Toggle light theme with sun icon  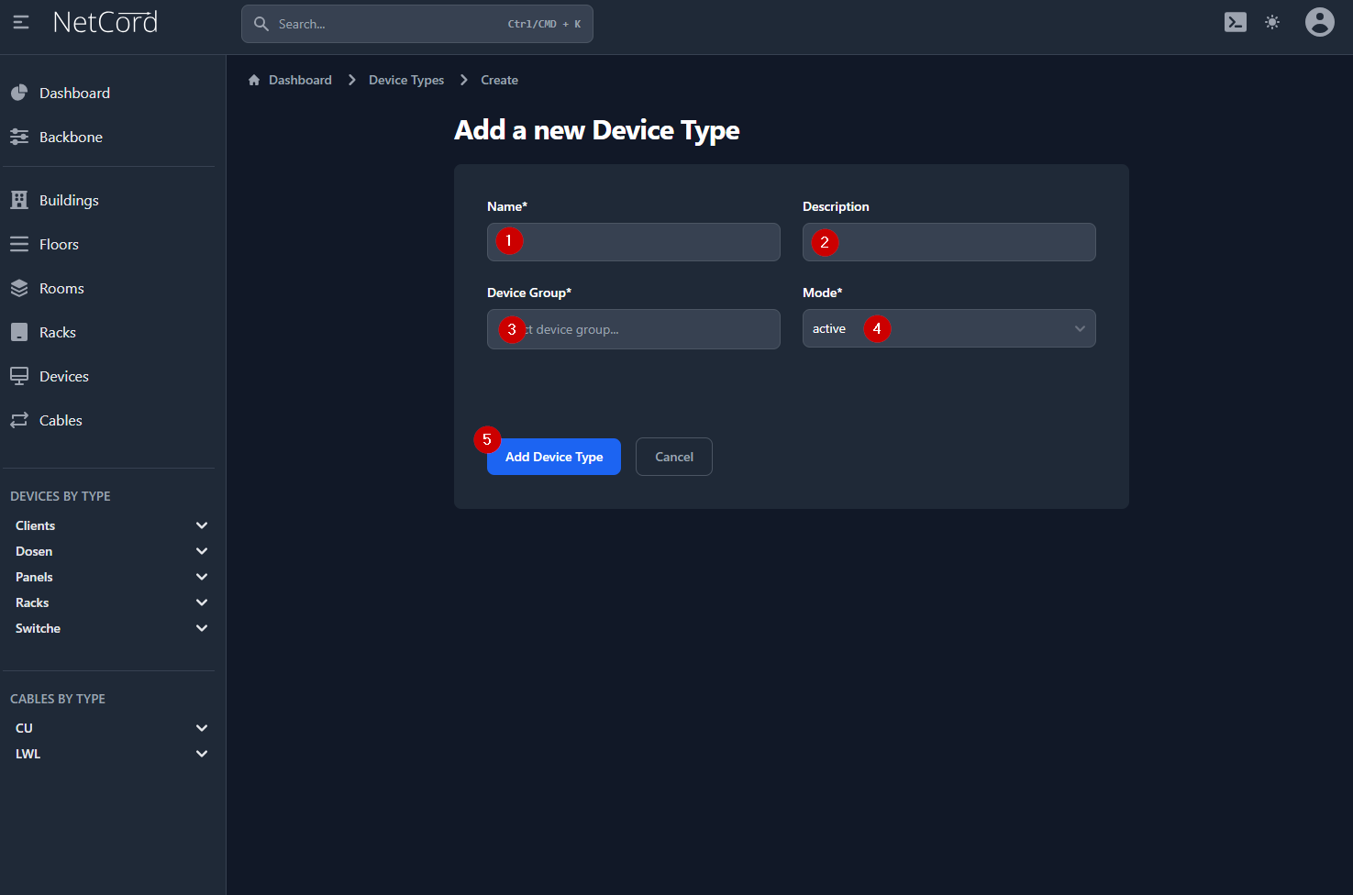coord(1271,22)
